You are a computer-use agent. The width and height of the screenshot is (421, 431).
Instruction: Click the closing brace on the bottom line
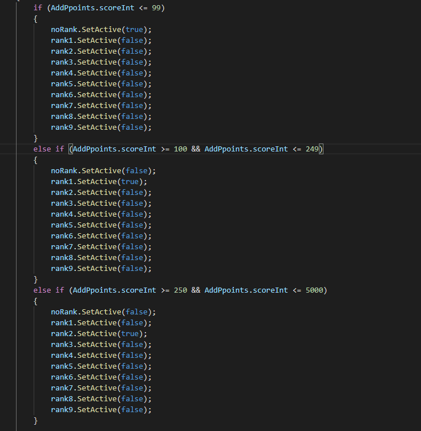click(x=35, y=420)
